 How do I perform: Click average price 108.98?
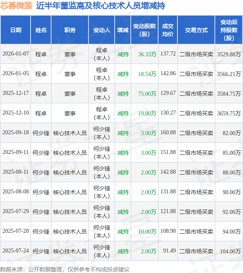(168, 231)
